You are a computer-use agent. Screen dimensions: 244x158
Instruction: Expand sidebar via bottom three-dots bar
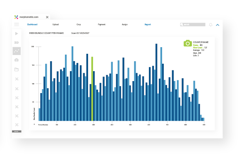click(17, 132)
